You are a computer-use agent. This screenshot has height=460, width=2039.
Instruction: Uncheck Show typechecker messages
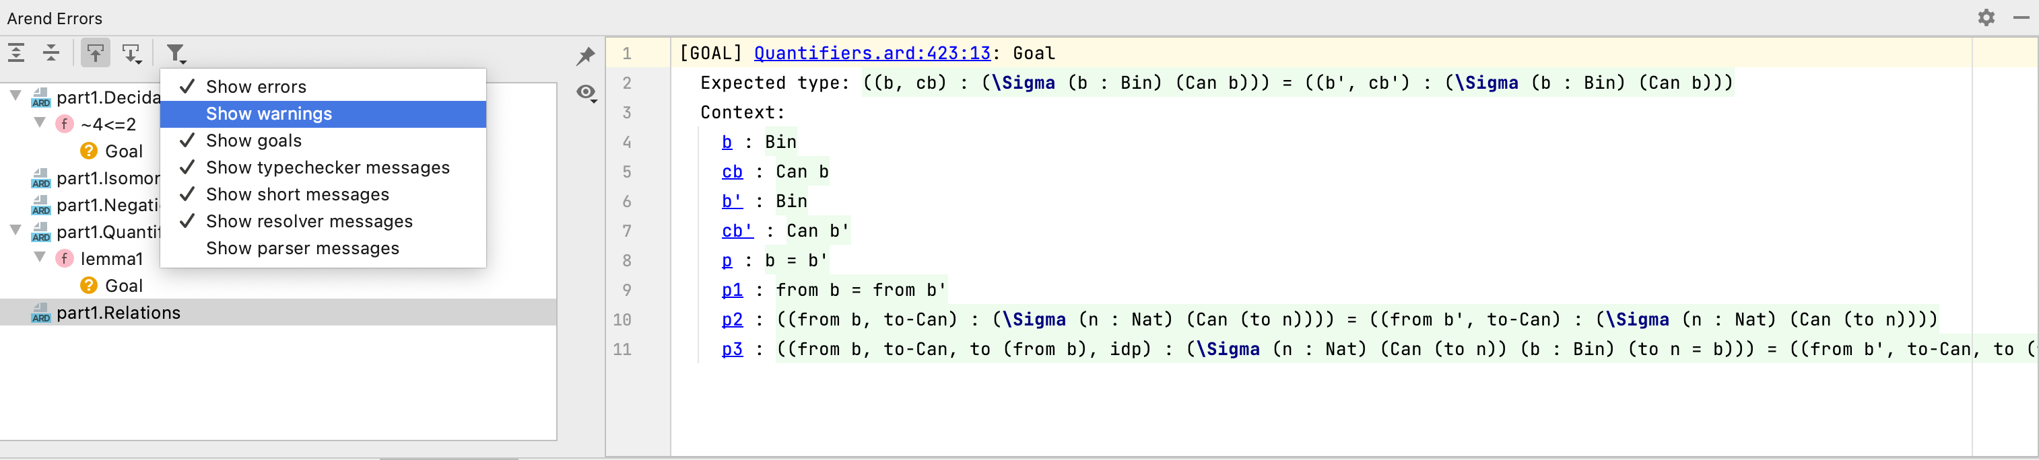click(327, 167)
